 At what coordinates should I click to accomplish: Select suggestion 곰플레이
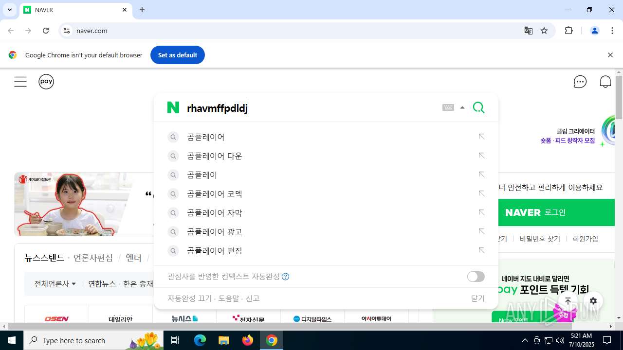(202, 175)
